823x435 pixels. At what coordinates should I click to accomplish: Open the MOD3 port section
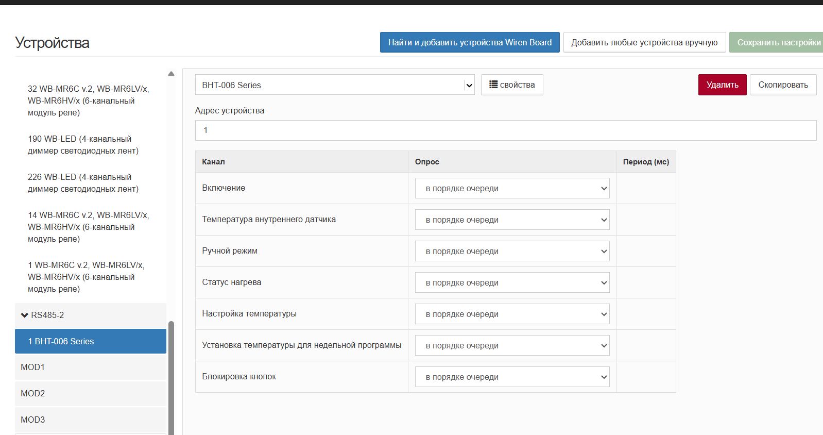[x=90, y=420]
